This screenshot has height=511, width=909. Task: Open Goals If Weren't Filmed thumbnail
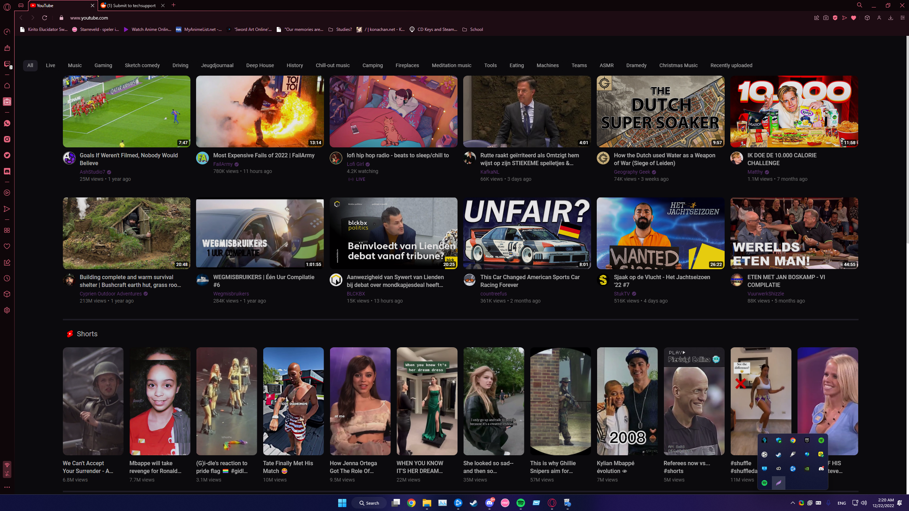click(126, 112)
